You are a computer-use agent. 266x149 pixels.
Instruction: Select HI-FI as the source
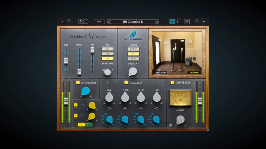pyautogui.click(x=133, y=59)
